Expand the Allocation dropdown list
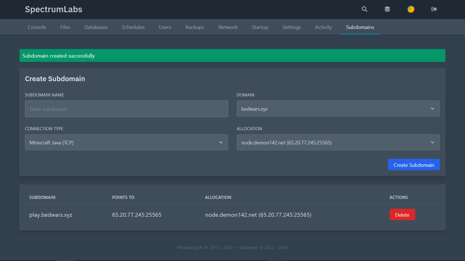The height and width of the screenshot is (261, 465). point(338,142)
